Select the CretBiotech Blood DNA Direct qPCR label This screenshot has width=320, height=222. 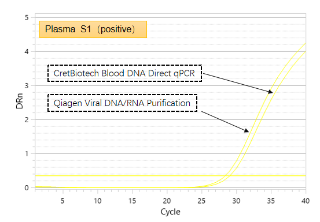tap(124, 73)
